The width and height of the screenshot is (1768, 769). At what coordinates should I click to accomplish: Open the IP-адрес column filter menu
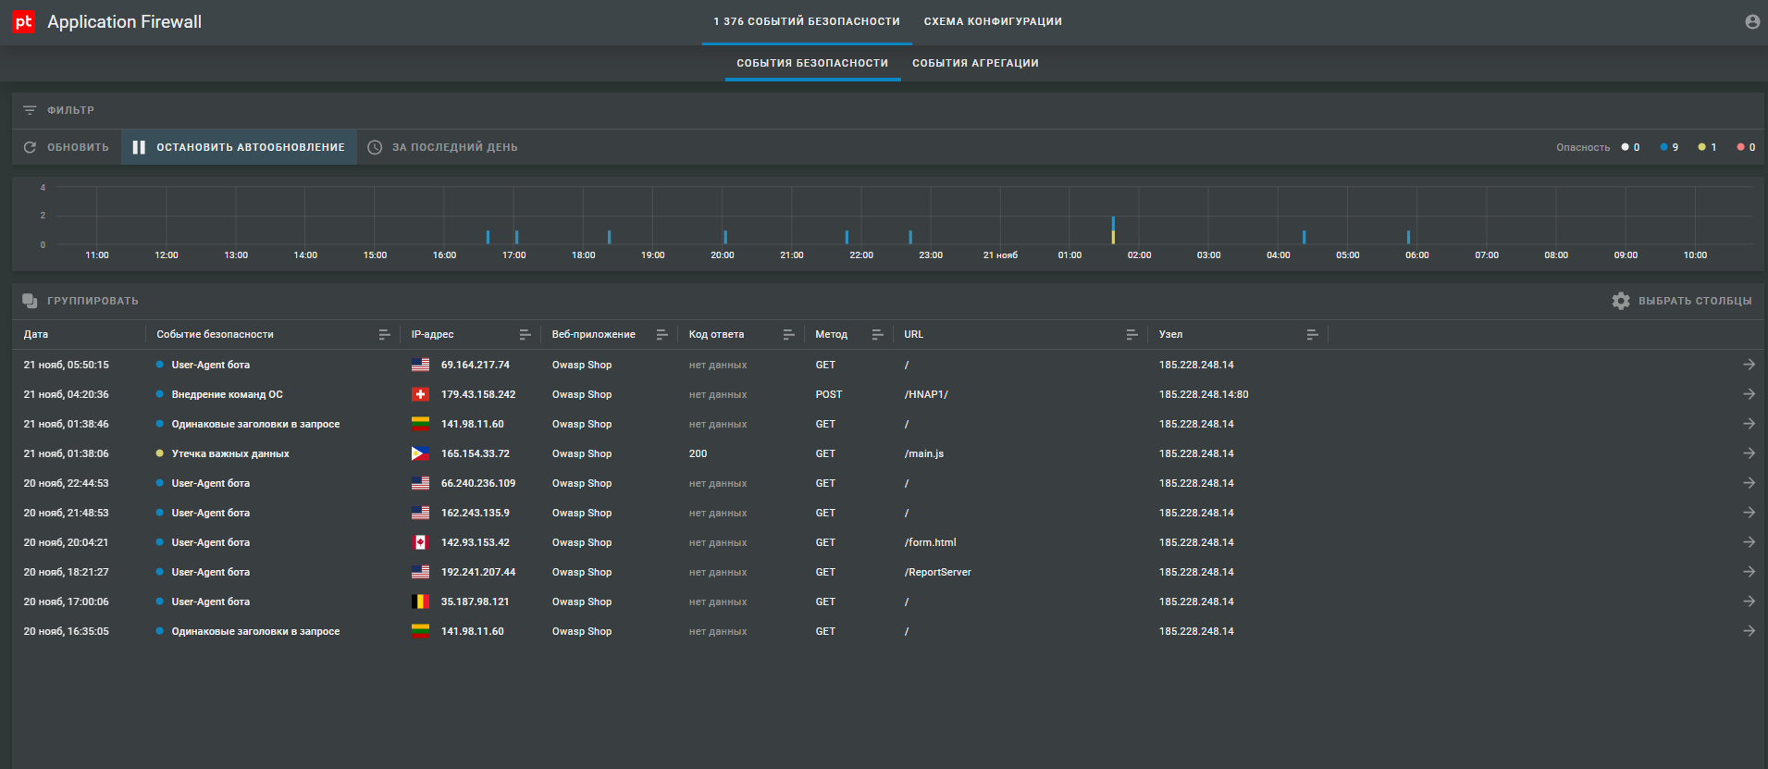click(525, 334)
